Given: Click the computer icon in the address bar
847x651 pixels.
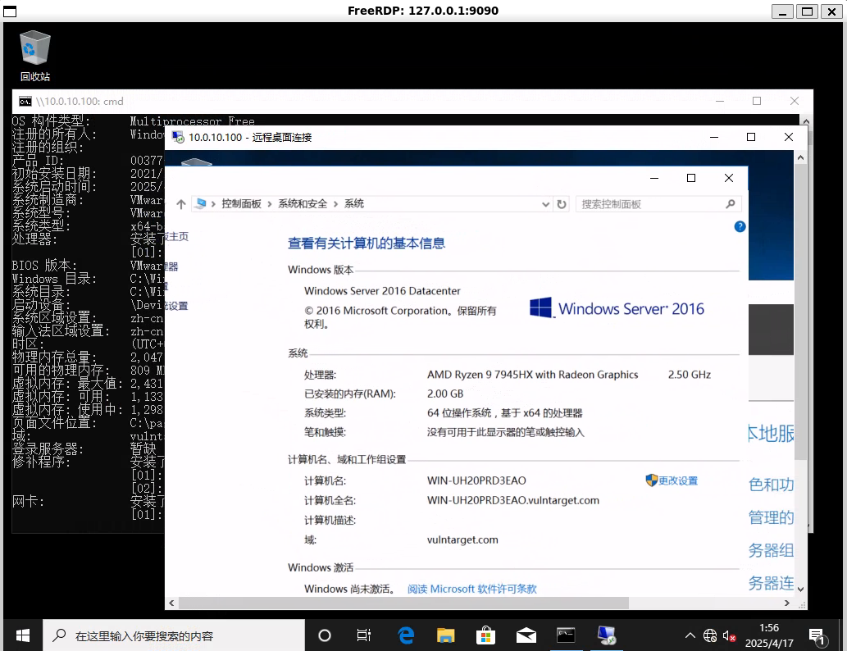Looking at the screenshot, I should [x=201, y=203].
